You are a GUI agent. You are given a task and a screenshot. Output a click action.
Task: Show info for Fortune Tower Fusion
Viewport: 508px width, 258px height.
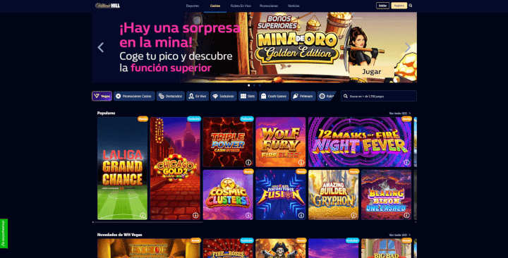(x=301, y=215)
